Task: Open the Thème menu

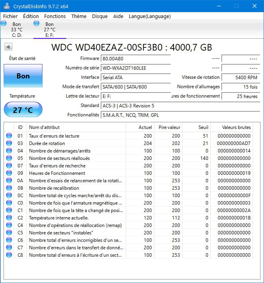Action: click(x=79, y=16)
